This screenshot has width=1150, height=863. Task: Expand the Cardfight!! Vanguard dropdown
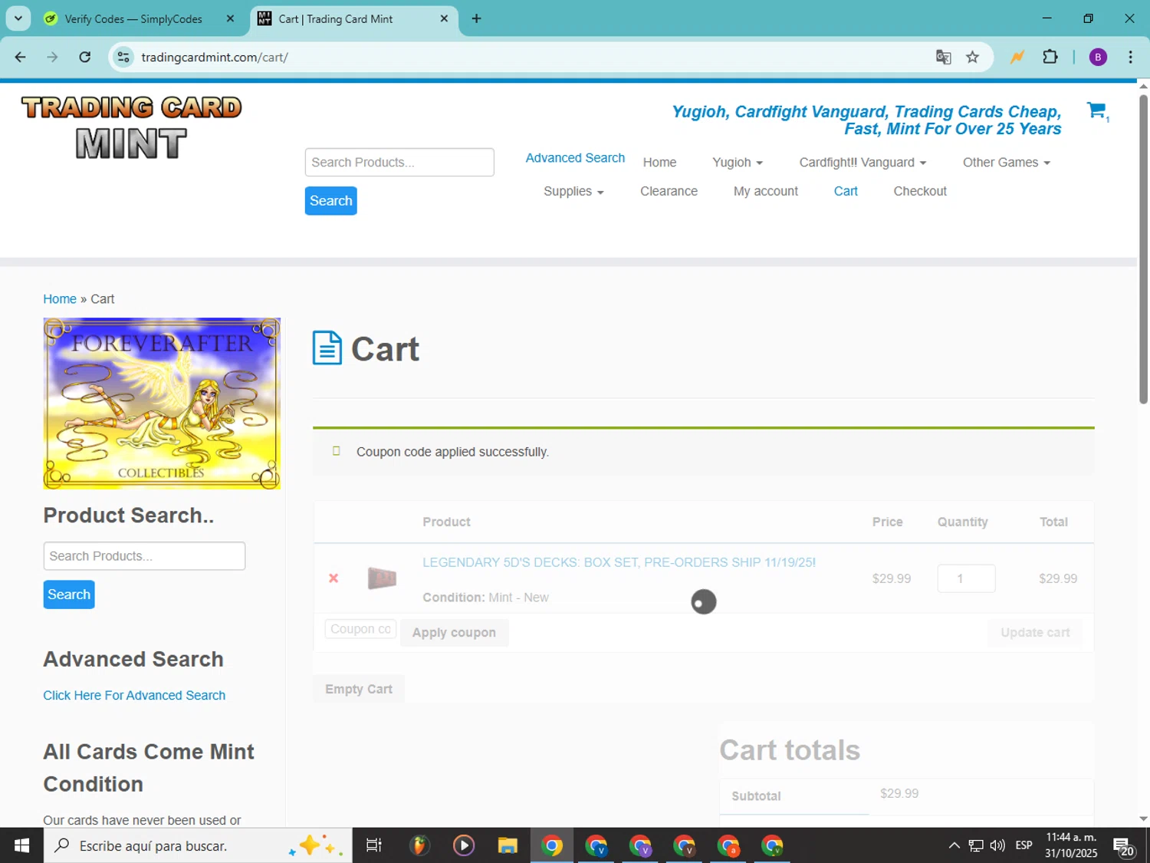863,162
